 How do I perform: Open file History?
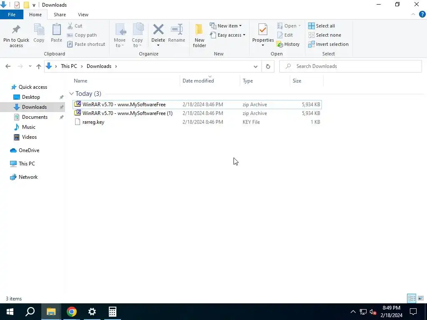[x=288, y=44]
